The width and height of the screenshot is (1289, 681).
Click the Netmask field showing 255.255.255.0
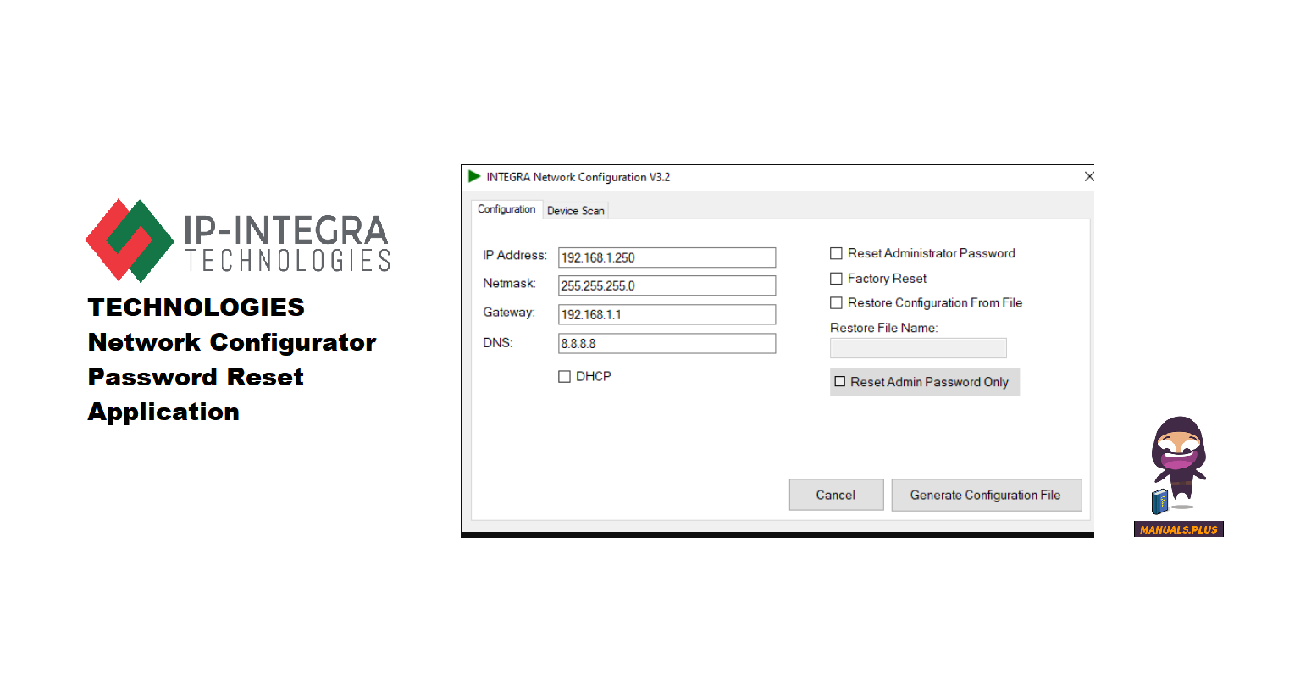[667, 285]
